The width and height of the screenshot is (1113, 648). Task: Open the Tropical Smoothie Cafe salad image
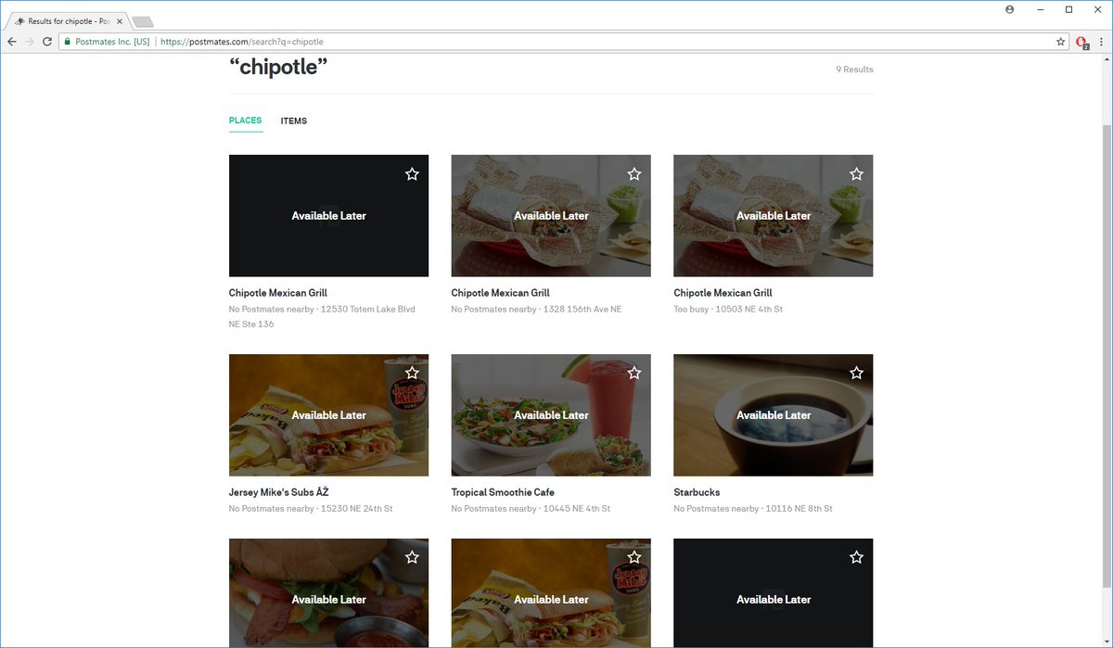551,414
